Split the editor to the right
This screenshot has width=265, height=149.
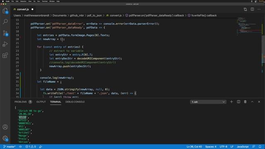(252, 9)
